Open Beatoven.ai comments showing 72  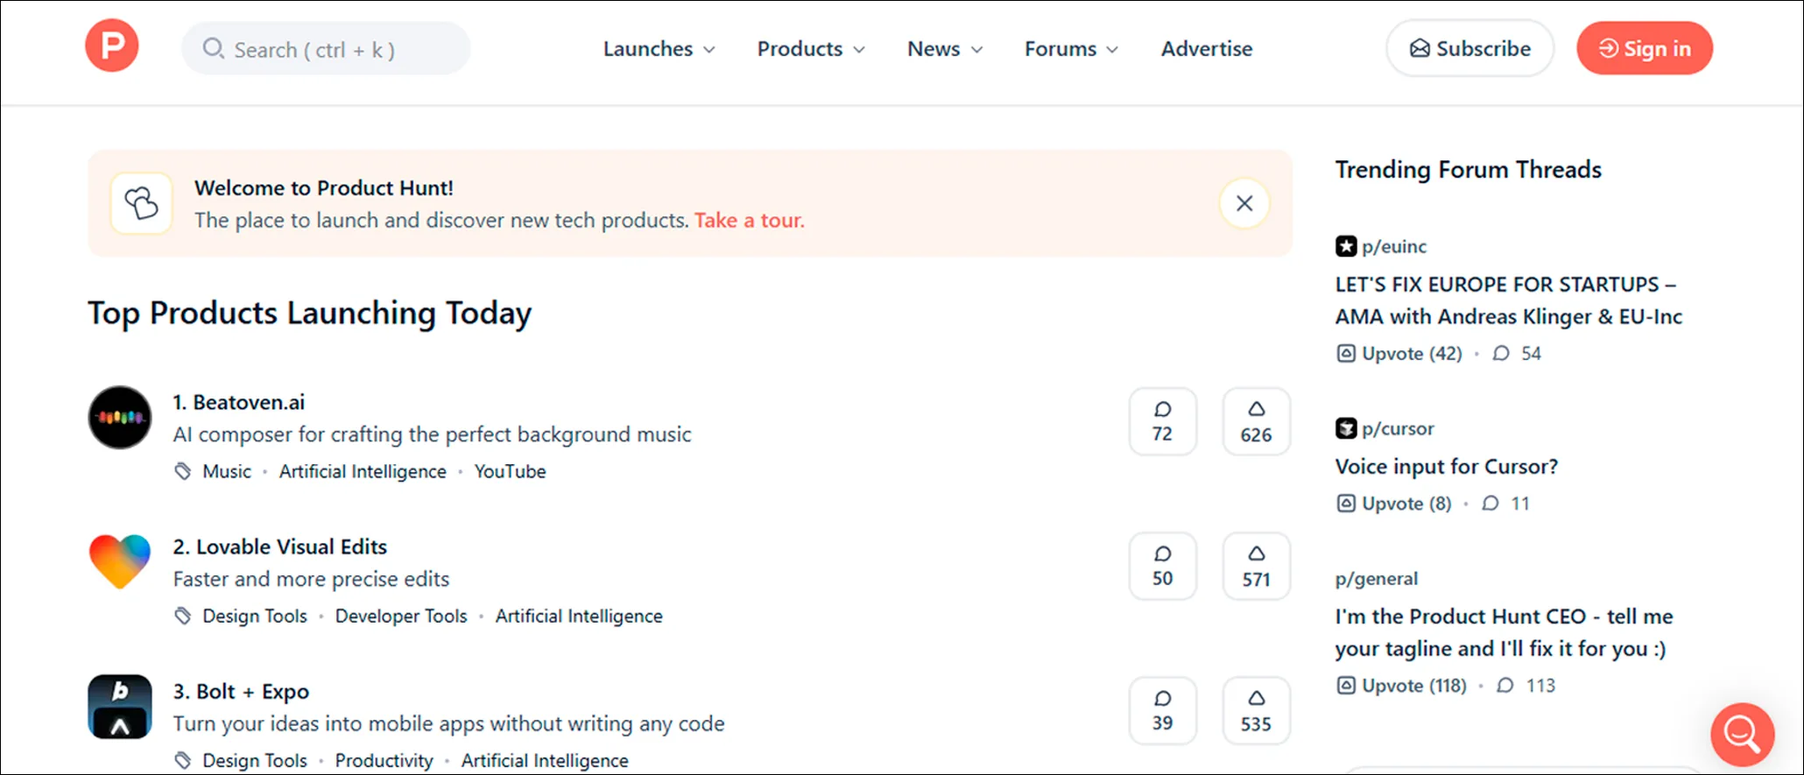pos(1162,421)
